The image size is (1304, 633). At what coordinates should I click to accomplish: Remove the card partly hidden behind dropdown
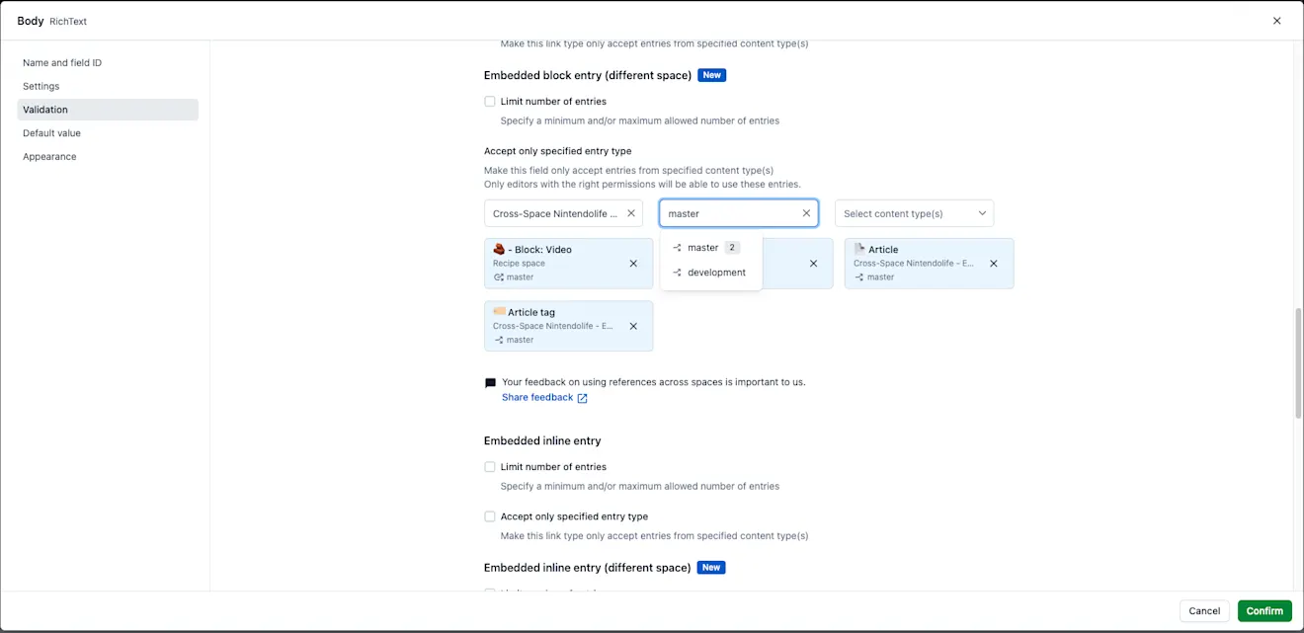pos(813,264)
